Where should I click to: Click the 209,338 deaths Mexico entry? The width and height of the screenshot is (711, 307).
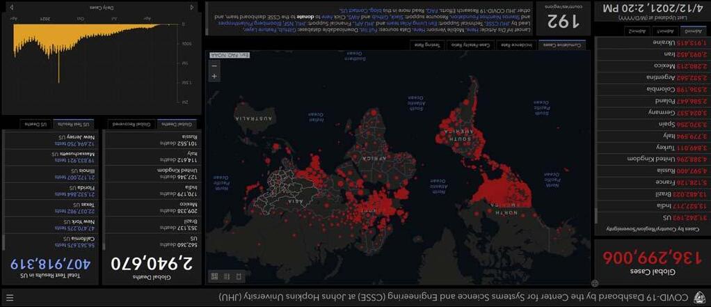(x=153, y=207)
